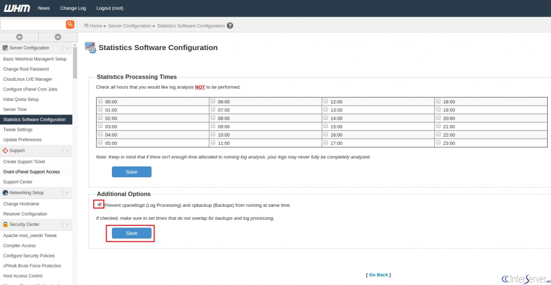
Task: Click the Home breadcrumb house icon
Action: [x=86, y=26]
